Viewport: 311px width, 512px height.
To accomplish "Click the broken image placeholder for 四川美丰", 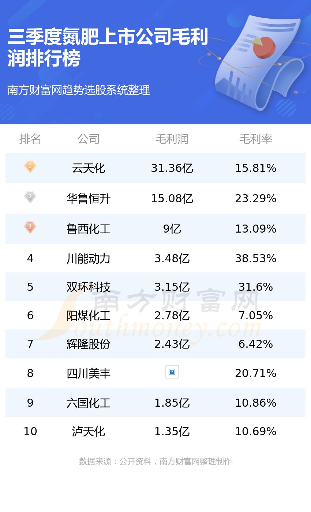I will (x=172, y=372).
